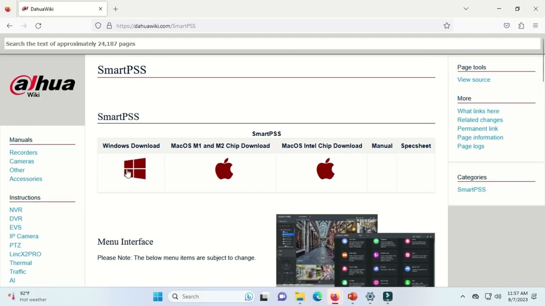
Task: Open the DVR instructions link
Action: (x=16, y=218)
